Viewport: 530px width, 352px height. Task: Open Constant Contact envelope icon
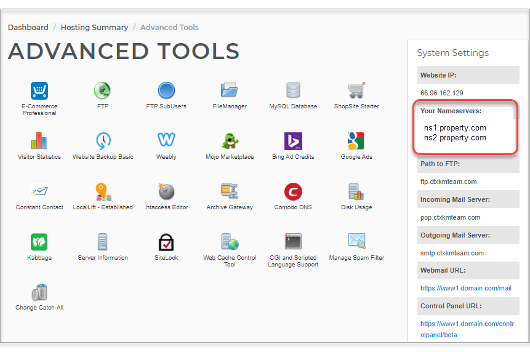[39, 191]
